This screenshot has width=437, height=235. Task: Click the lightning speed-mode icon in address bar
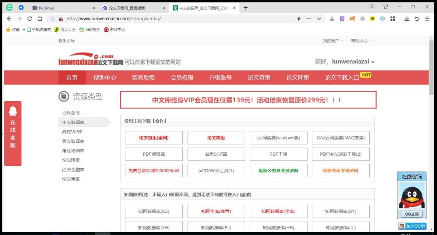point(299,19)
